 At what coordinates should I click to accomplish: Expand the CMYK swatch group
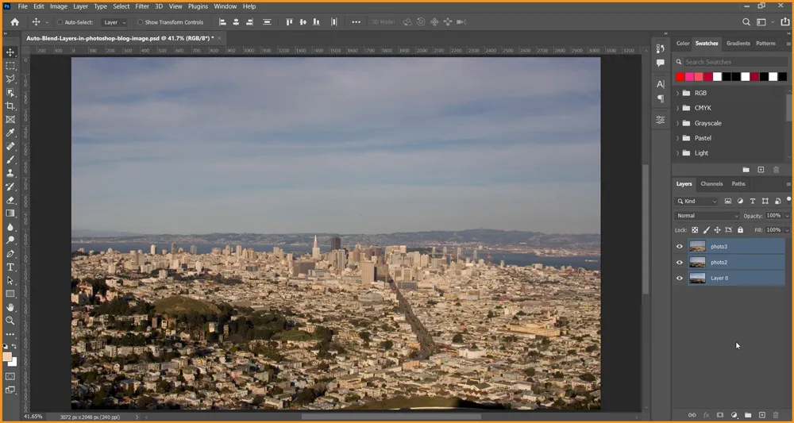[x=677, y=108]
